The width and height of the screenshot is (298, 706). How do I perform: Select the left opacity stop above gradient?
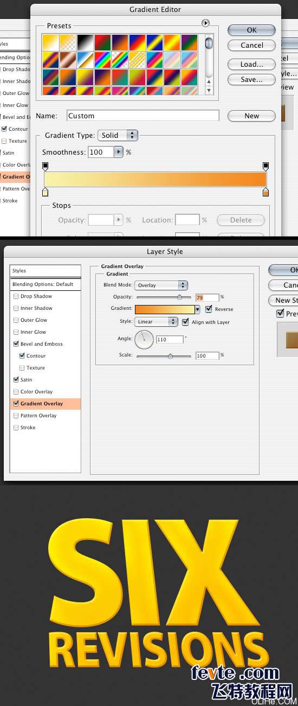point(45,166)
